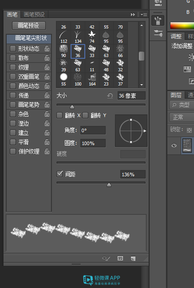Collapse the panel with the double-arrow icon
The image size is (194, 288).
pyautogui.click(x=133, y=14)
